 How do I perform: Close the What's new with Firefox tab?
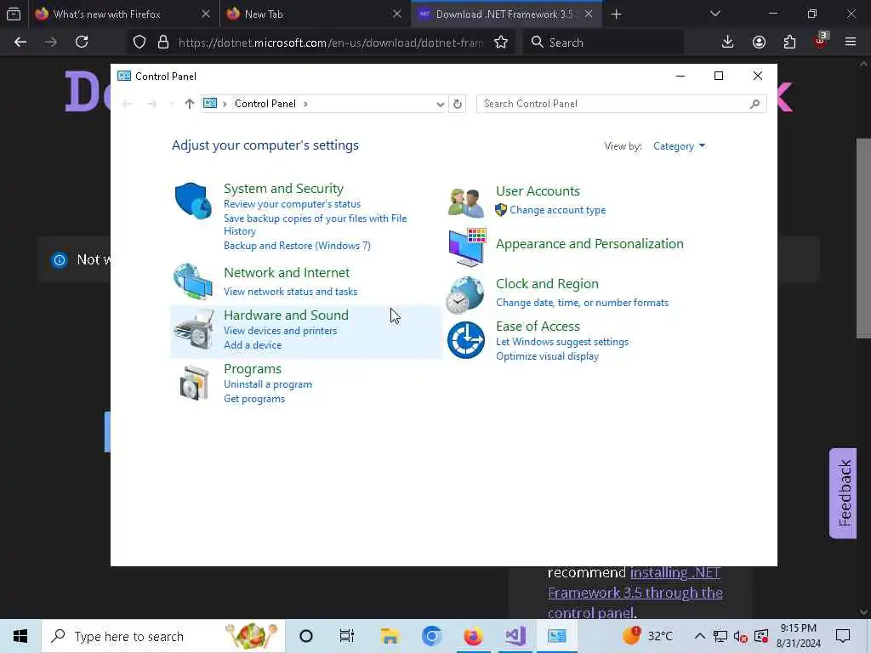pyautogui.click(x=206, y=14)
